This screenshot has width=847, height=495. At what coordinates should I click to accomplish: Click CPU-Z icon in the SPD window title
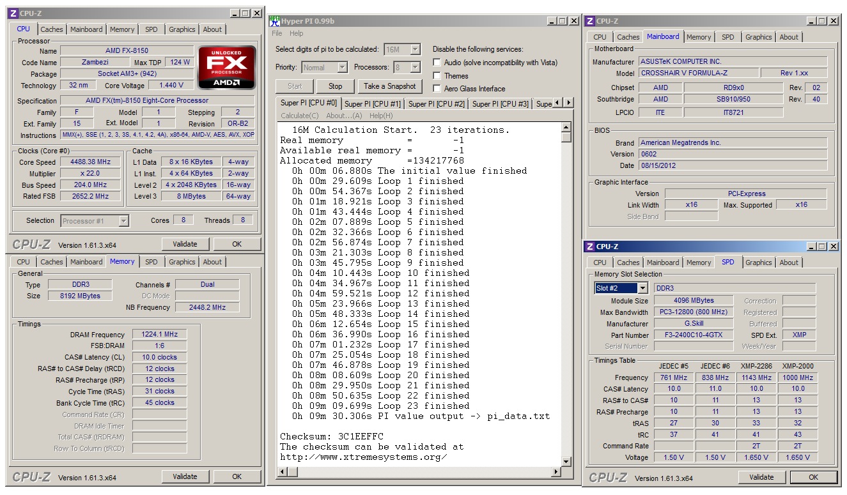[x=590, y=247]
